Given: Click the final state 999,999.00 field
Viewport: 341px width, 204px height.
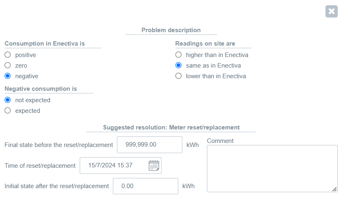Looking at the screenshot, I should [x=149, y=145].
